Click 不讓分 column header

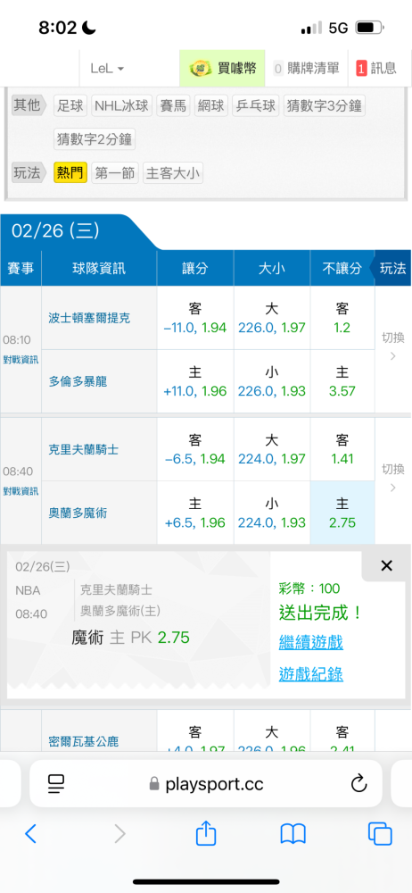click(x=342, y=268)
